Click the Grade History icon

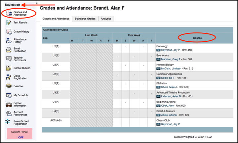(x=9, y=31)
